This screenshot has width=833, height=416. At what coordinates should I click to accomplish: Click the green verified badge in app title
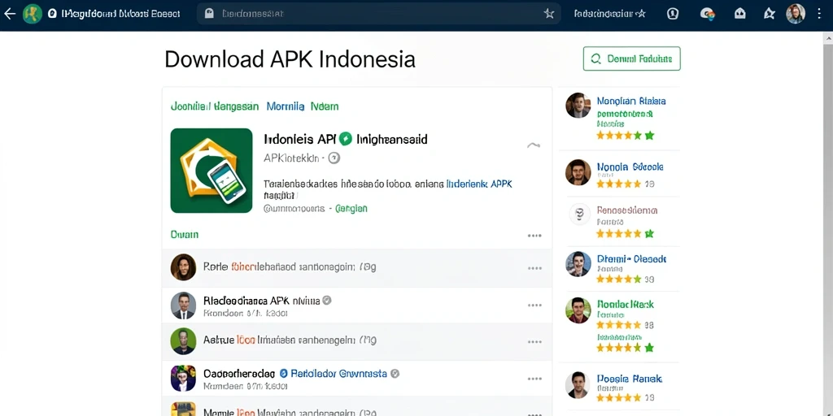point(346,139)
